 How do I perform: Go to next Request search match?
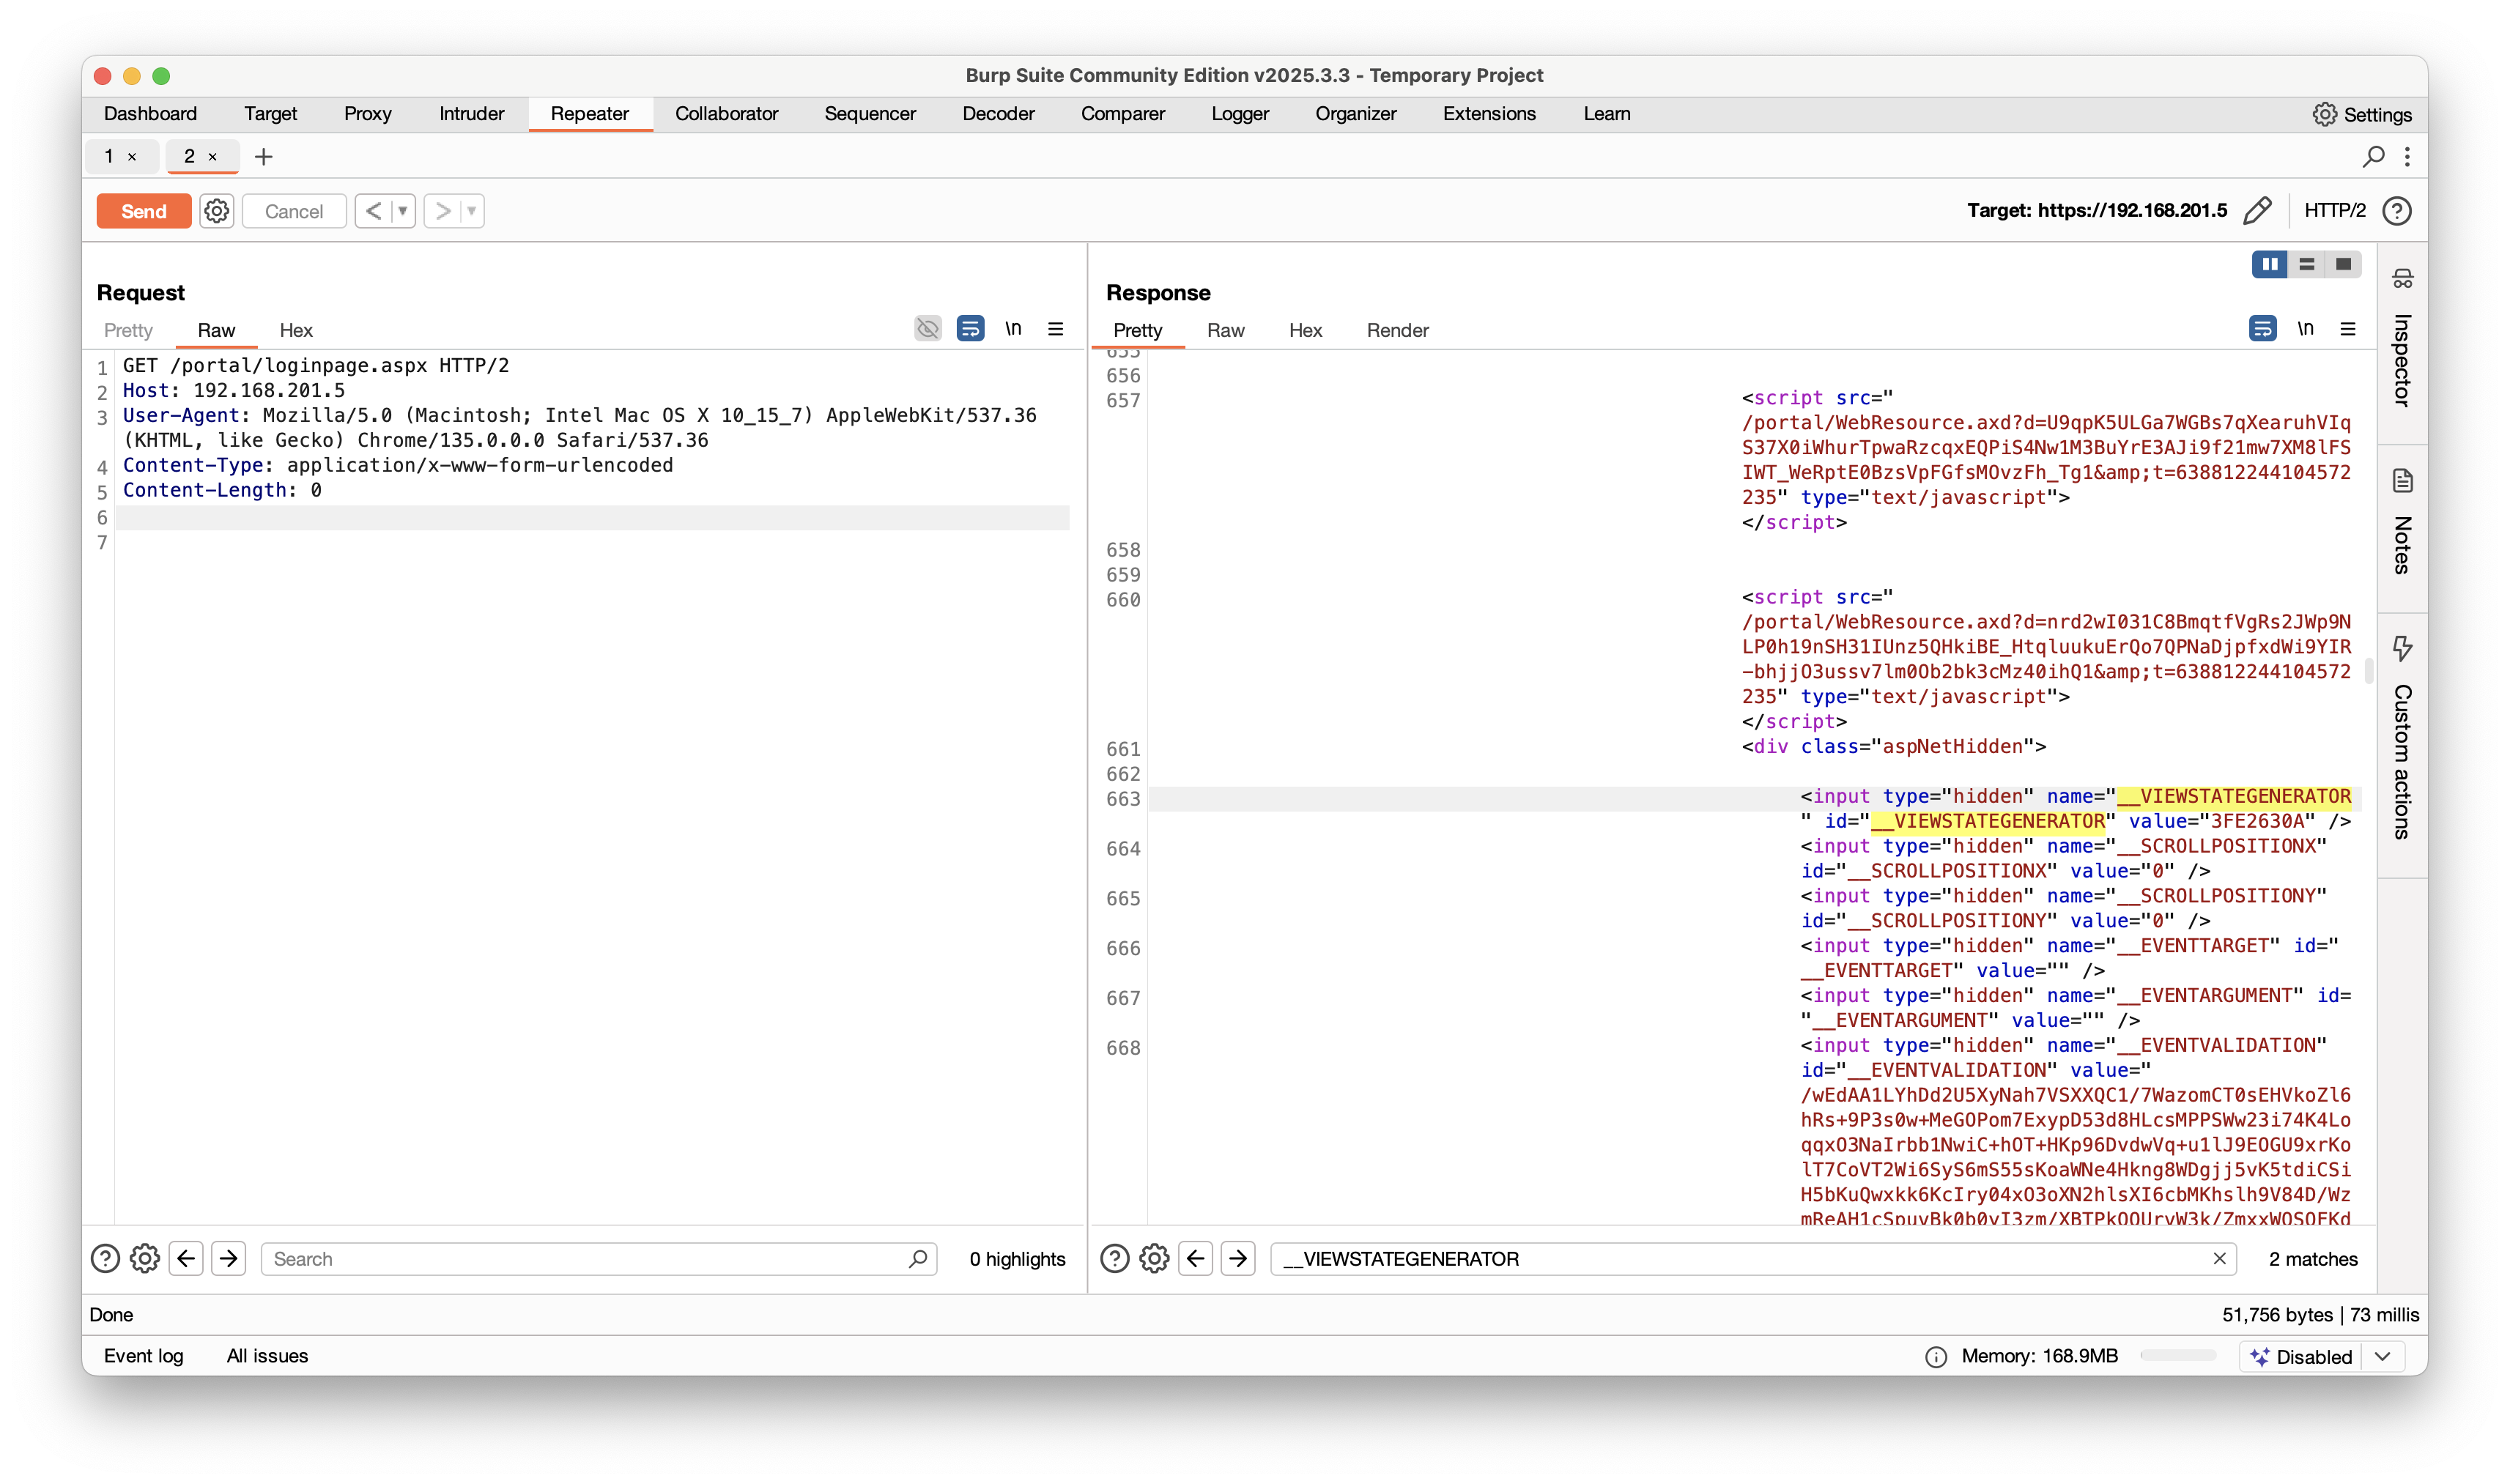click(229, 1258)
